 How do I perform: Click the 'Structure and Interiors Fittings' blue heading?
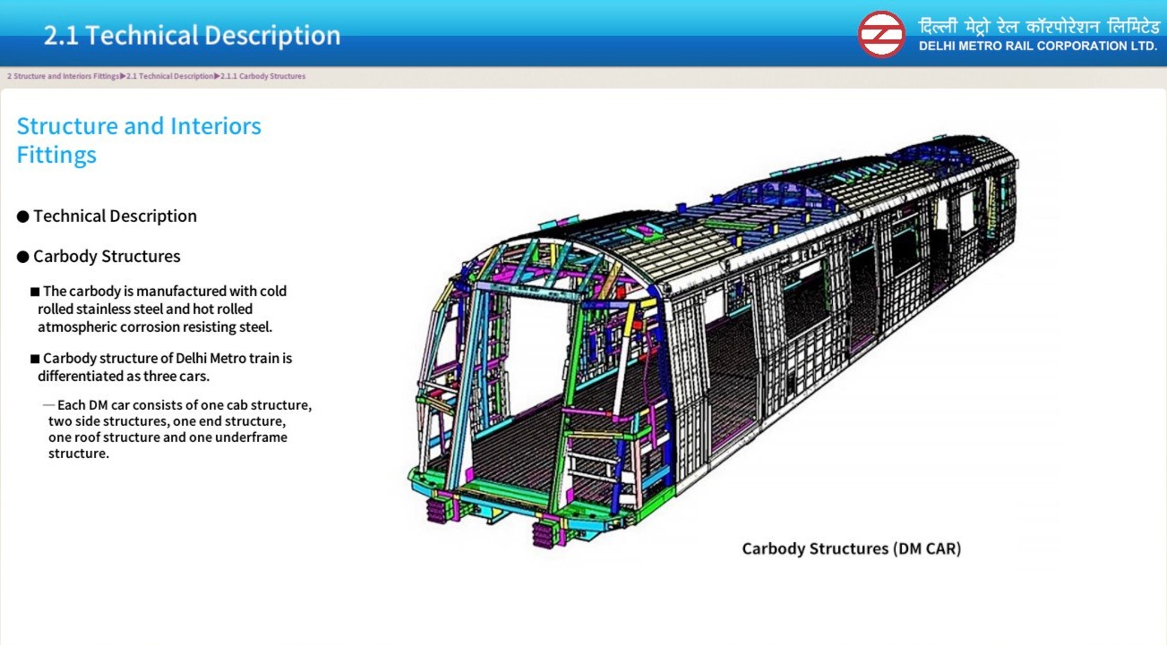click(139, 140)
